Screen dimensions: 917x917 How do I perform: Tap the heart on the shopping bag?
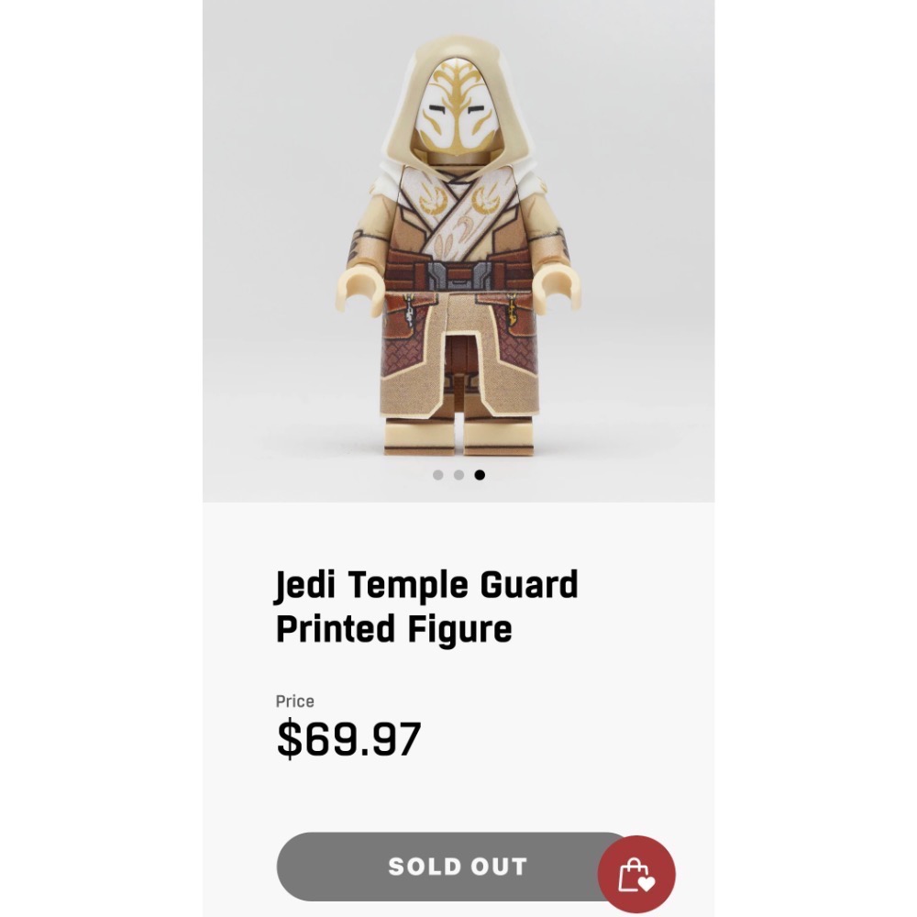click(646, 882)
